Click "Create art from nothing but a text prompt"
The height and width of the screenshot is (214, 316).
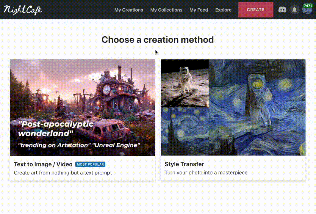63,173
